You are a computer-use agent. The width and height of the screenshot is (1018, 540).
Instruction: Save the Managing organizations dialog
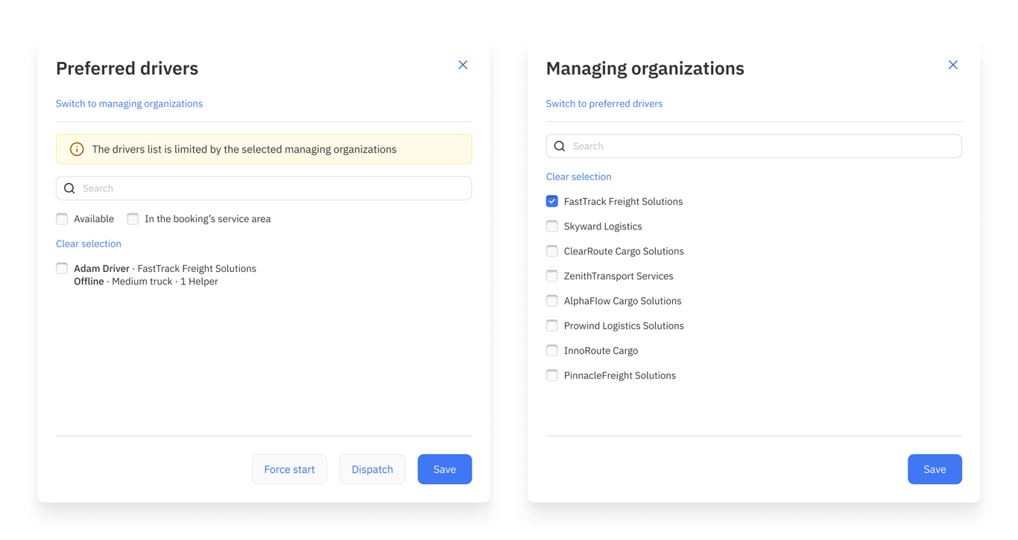(935, 469)
